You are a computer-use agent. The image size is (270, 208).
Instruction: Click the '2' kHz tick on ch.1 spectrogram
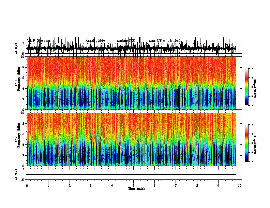pos(24,99)
